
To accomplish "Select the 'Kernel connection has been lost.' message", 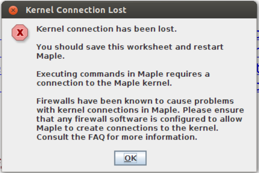I will [x=107, y=29].
